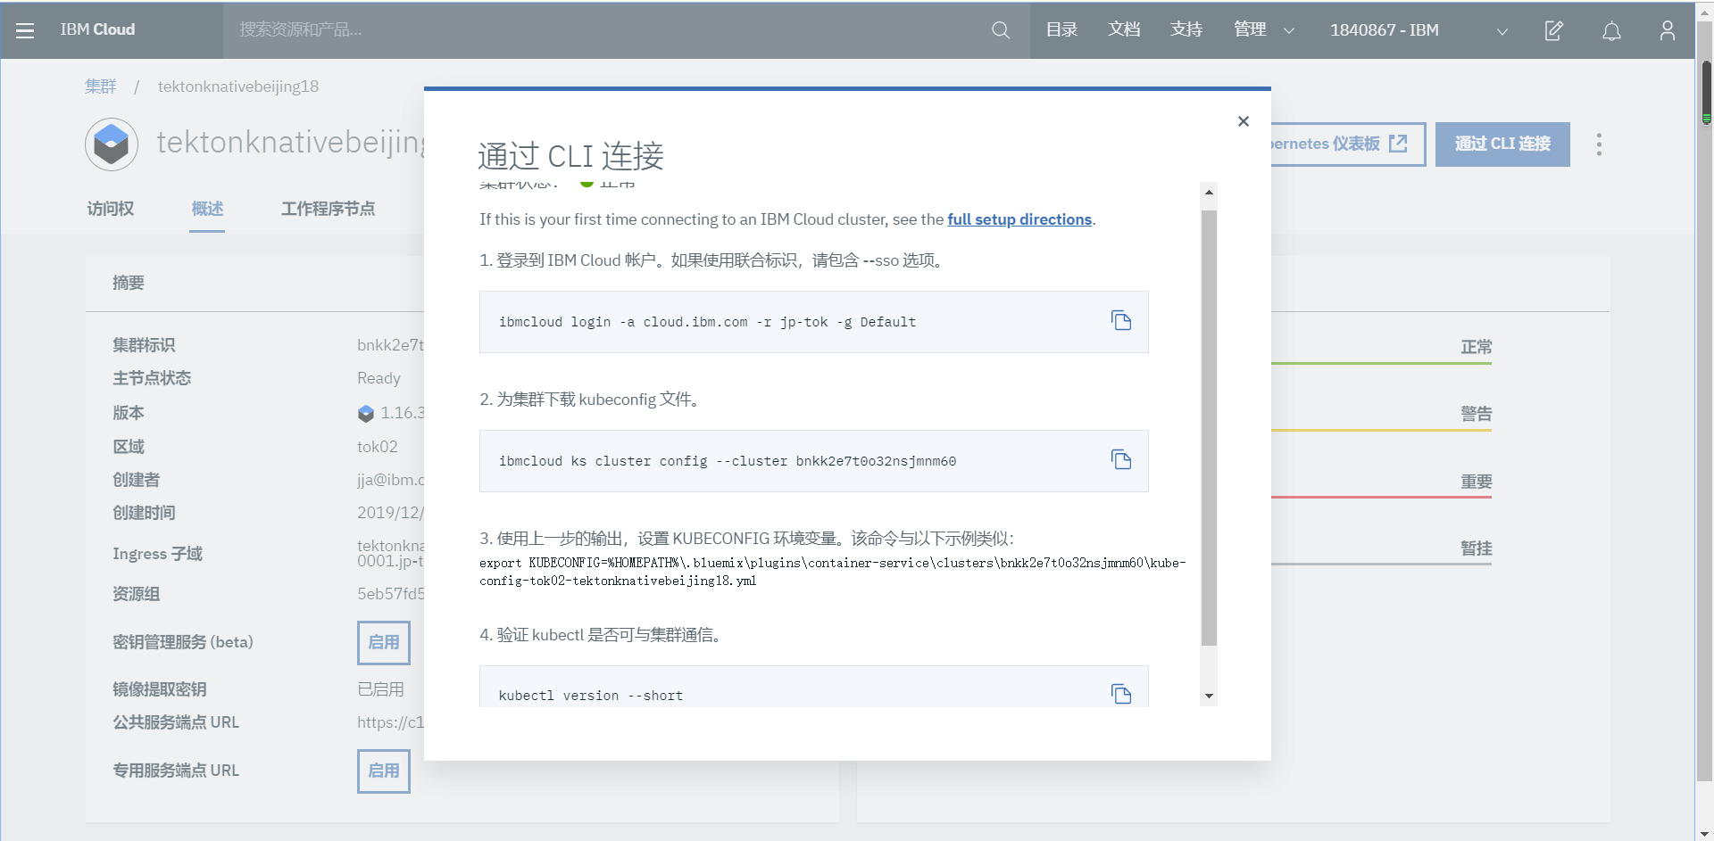
Task: Open the user profile icon
Action: click(x=1667, y=30)
